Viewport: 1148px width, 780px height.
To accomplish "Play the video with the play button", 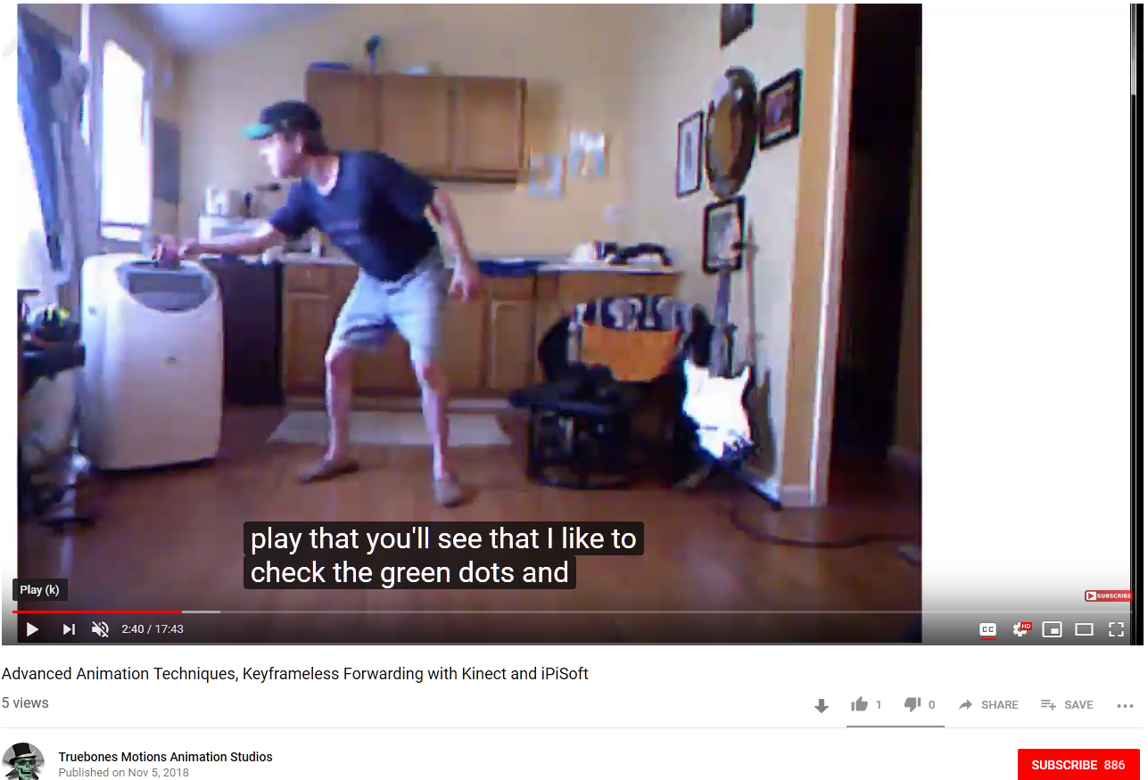I will (32, 629).
